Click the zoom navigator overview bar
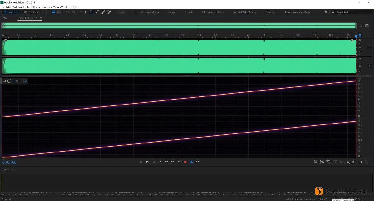Image resolution: width=374 pixels, height=201 pixels. tap(179, 26)
